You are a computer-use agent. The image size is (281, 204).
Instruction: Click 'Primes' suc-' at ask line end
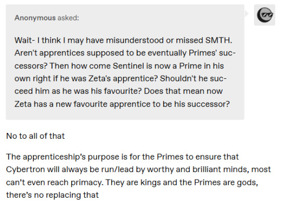(x=212, y=53)
